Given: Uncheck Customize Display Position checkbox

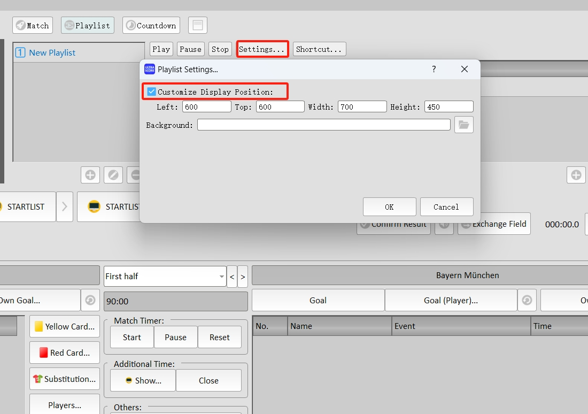Looking at the screenshot, I should (x=152, y=92).
